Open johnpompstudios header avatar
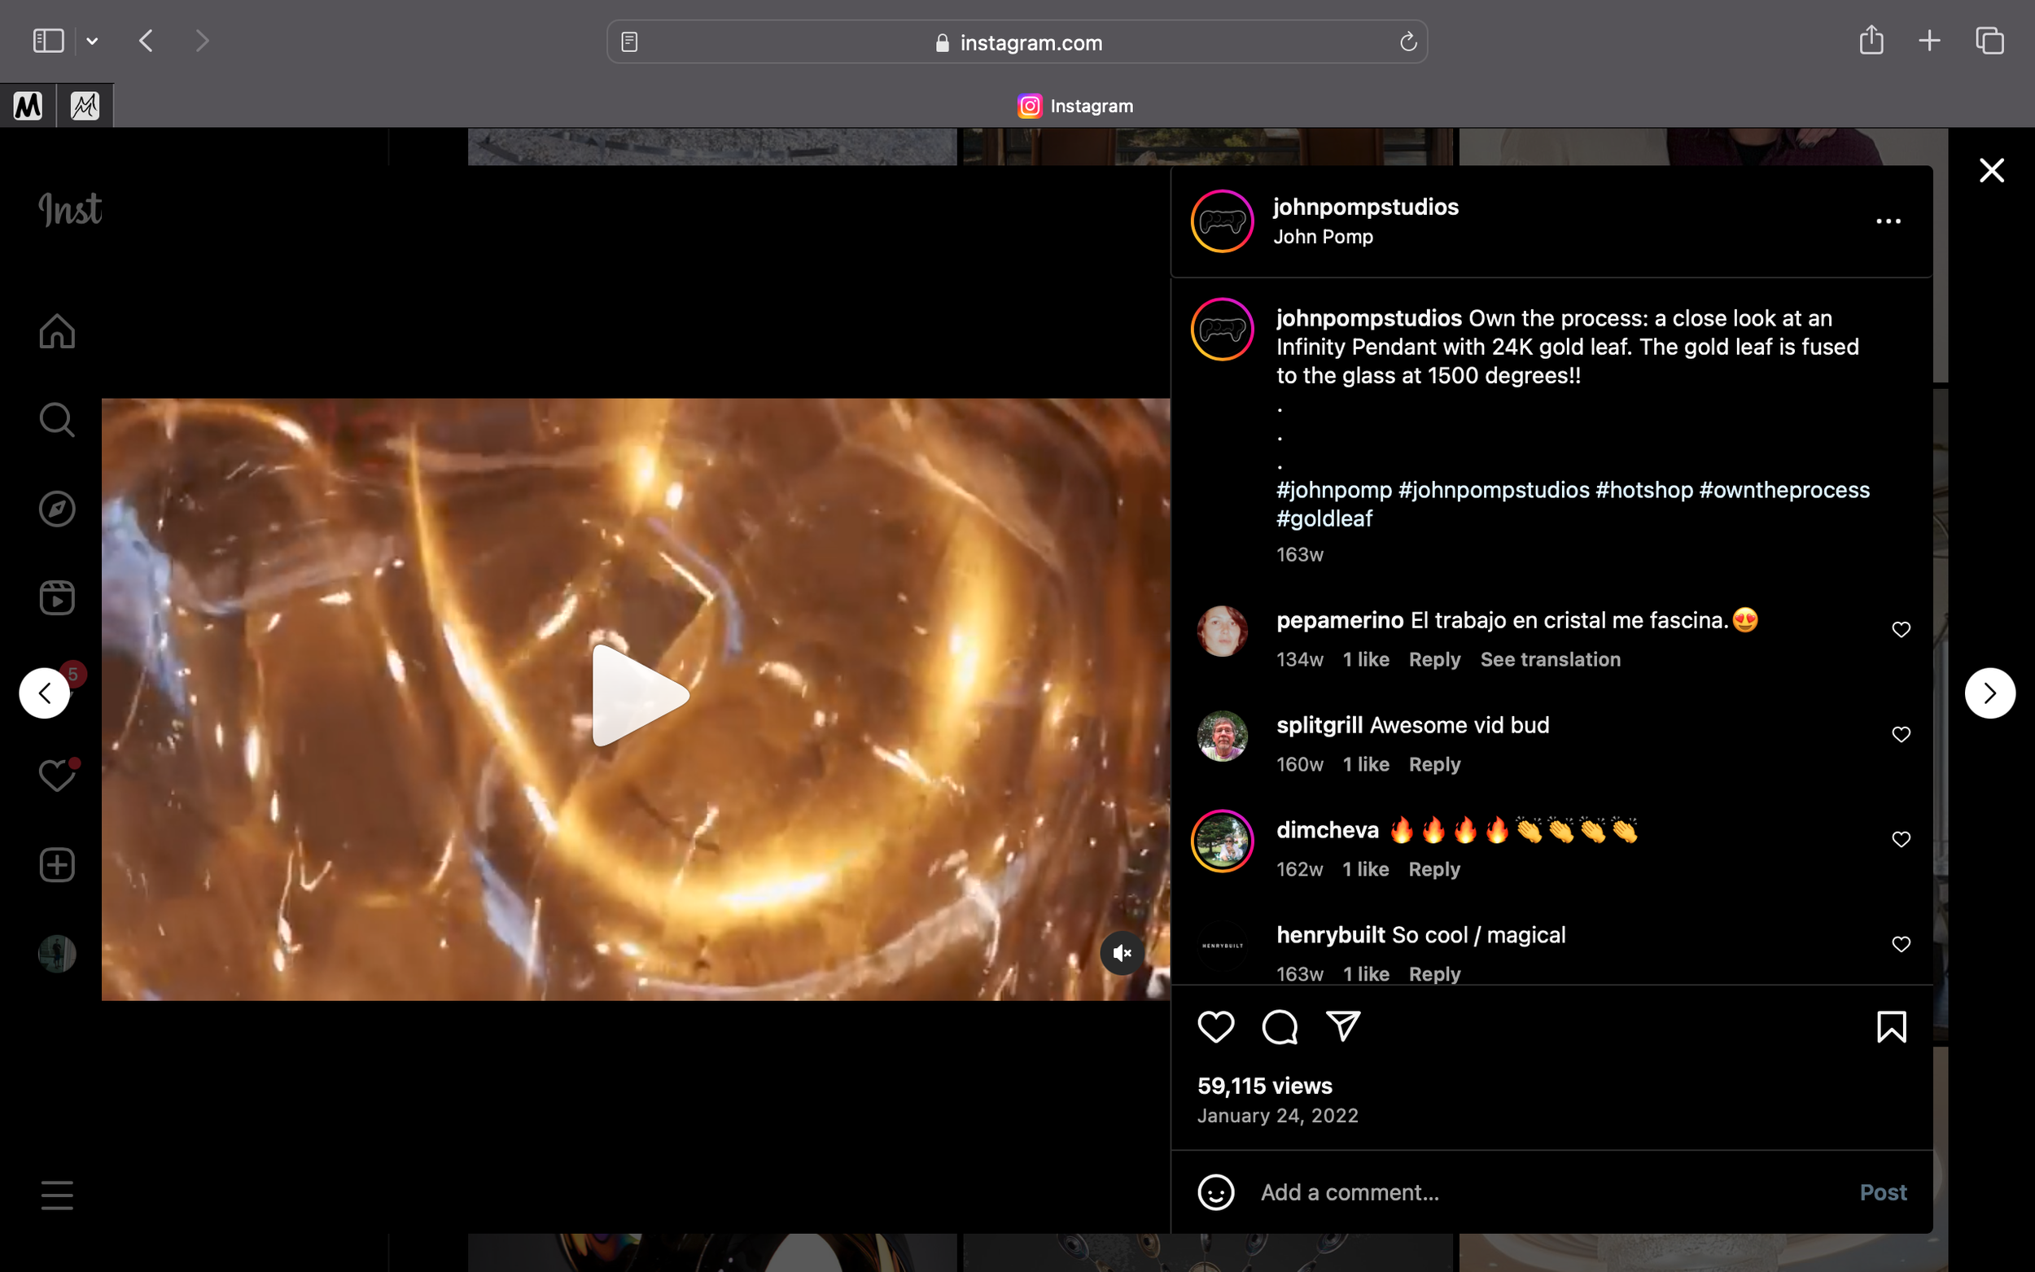The image size is (2035, 1272). [x=1223, y=221]
